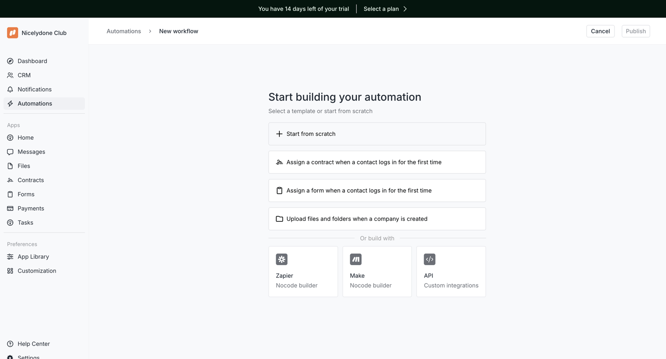The image size is (666, 359).
Task: Open the Payments card icon
Action: click(10, 208)
